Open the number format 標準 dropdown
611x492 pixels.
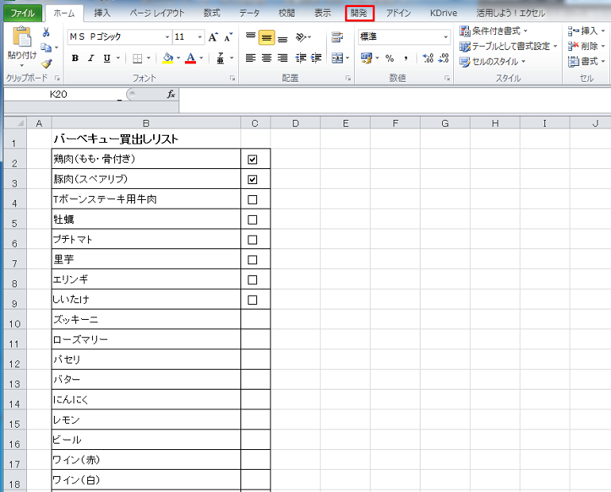pos(445,37)
